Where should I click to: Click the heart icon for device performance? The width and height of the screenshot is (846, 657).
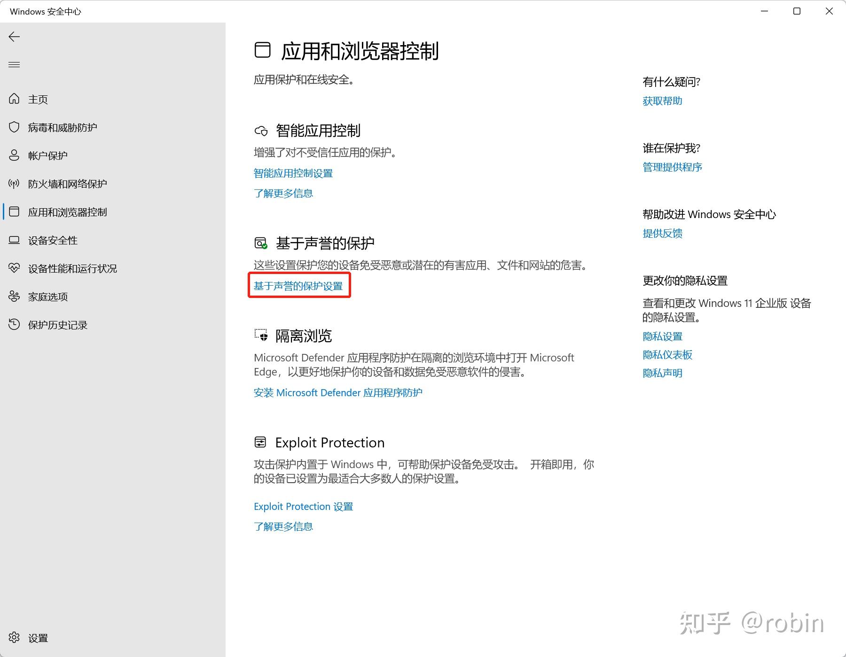[14, 268]
